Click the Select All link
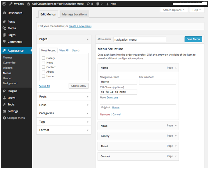This screenshot has width=208, height=169. point(44,86)
